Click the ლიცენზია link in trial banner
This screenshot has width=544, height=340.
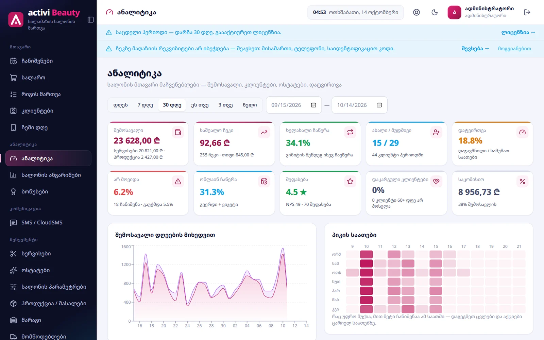[x=518, y=32]
